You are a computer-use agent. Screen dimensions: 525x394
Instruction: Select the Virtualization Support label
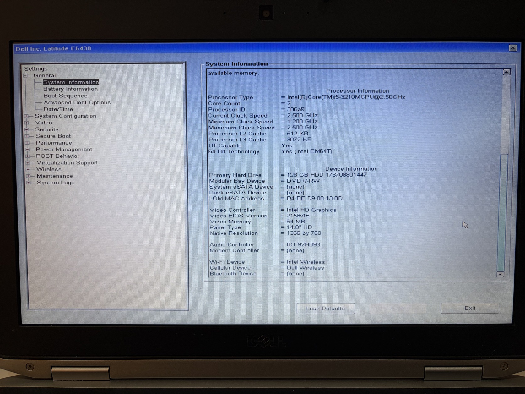67,163
